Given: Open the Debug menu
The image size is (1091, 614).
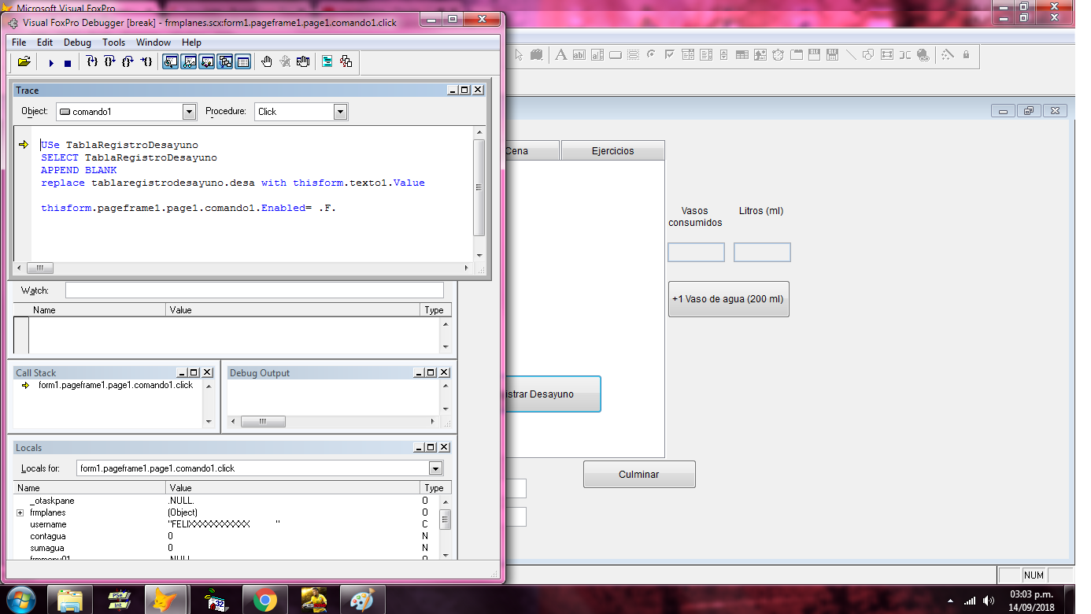Looking at the screenshot, I should click(77, 43).
